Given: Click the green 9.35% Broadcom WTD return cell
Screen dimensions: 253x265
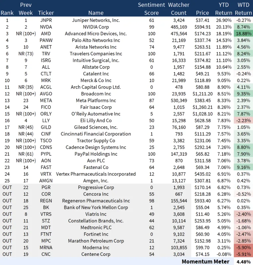Looking at the screenshot, I should [x=243, y=94].
